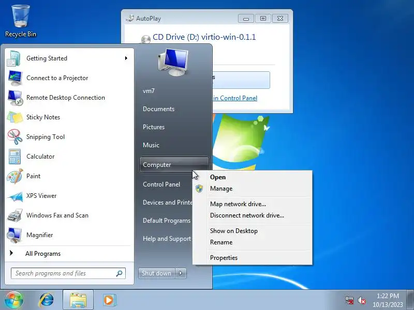Open Default Programs
Screen dimensions: 414x310
(x=167, y=221)
